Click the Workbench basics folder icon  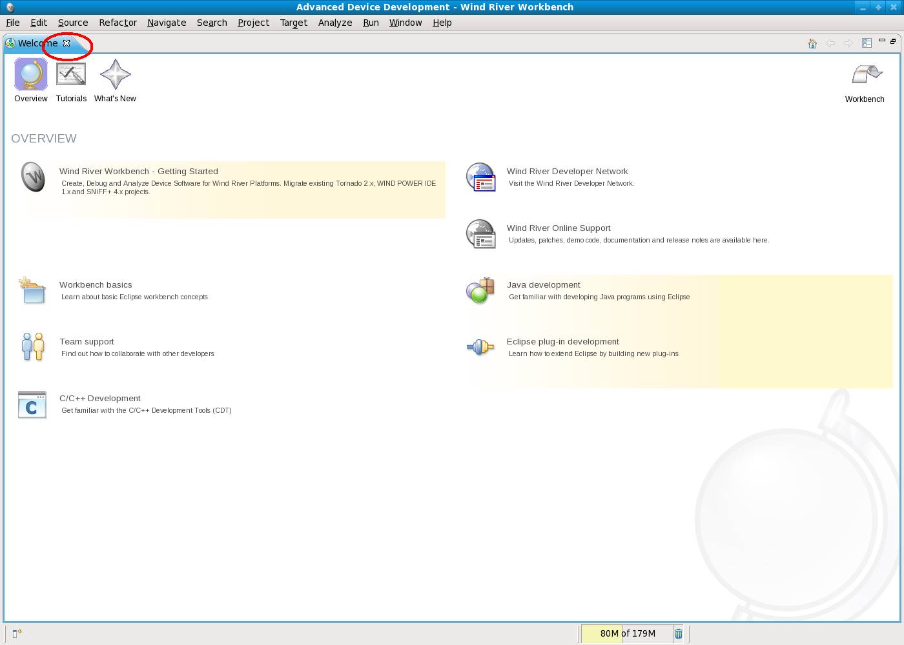coord(32,290)
